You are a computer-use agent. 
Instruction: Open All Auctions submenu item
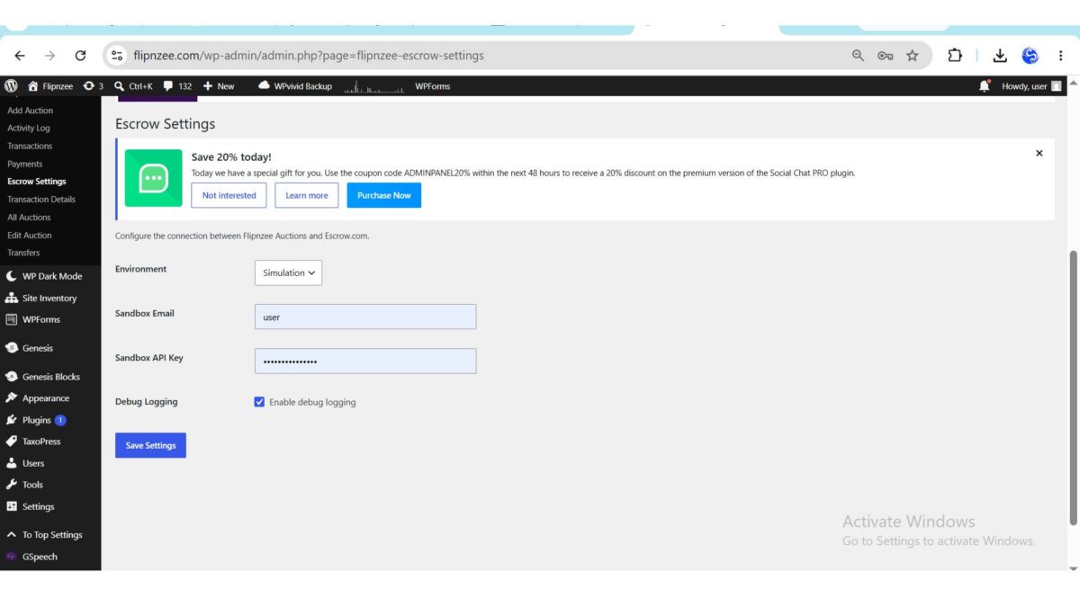click(x=30, y=217)
